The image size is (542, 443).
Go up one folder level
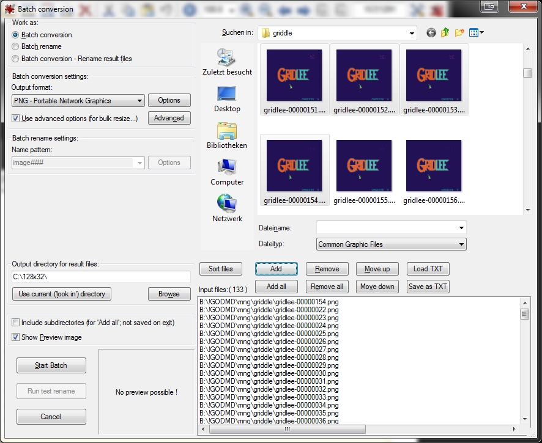coord(445,33)
